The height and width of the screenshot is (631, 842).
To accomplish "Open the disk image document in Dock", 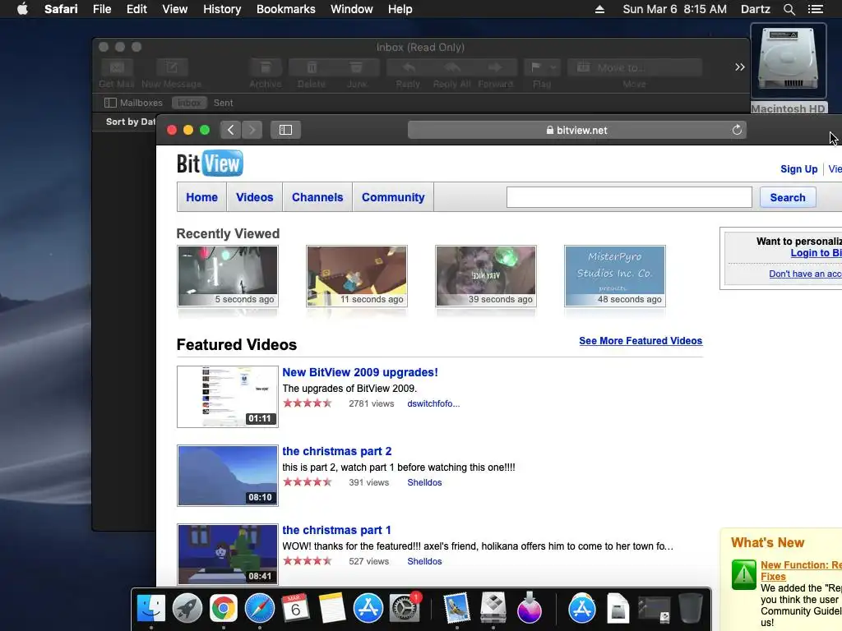I will coord(618,609).
